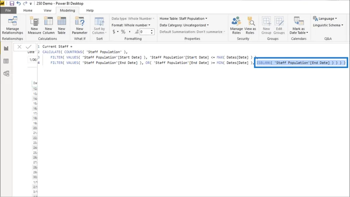Viewport: 350px width, 197px height.
Task: Create a New Table
Action: coord(62,25)
